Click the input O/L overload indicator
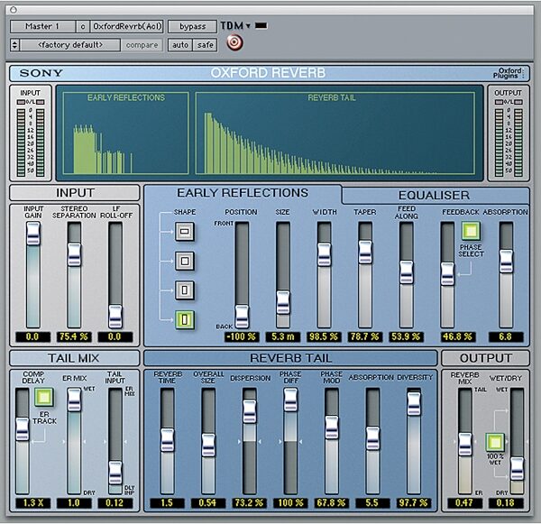This screenshot has height=524, width=541. pyautogui.click(x=31, y=102)
